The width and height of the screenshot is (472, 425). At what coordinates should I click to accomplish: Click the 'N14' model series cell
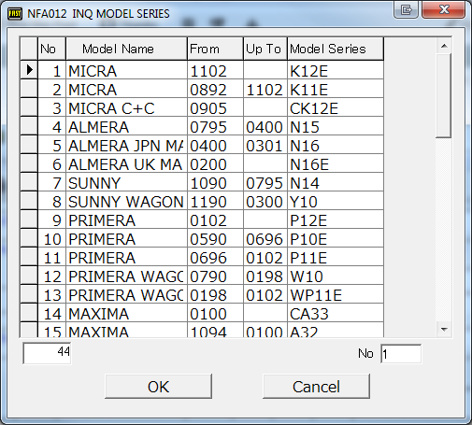(x=336, y=182)
